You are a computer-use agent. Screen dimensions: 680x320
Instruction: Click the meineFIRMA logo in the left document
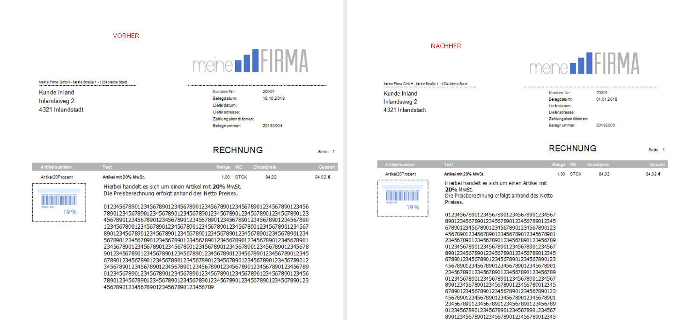coord(251,61)
